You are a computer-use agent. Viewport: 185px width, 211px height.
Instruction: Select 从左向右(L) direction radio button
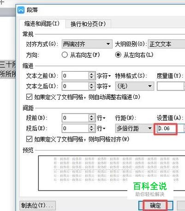[118, 55]
